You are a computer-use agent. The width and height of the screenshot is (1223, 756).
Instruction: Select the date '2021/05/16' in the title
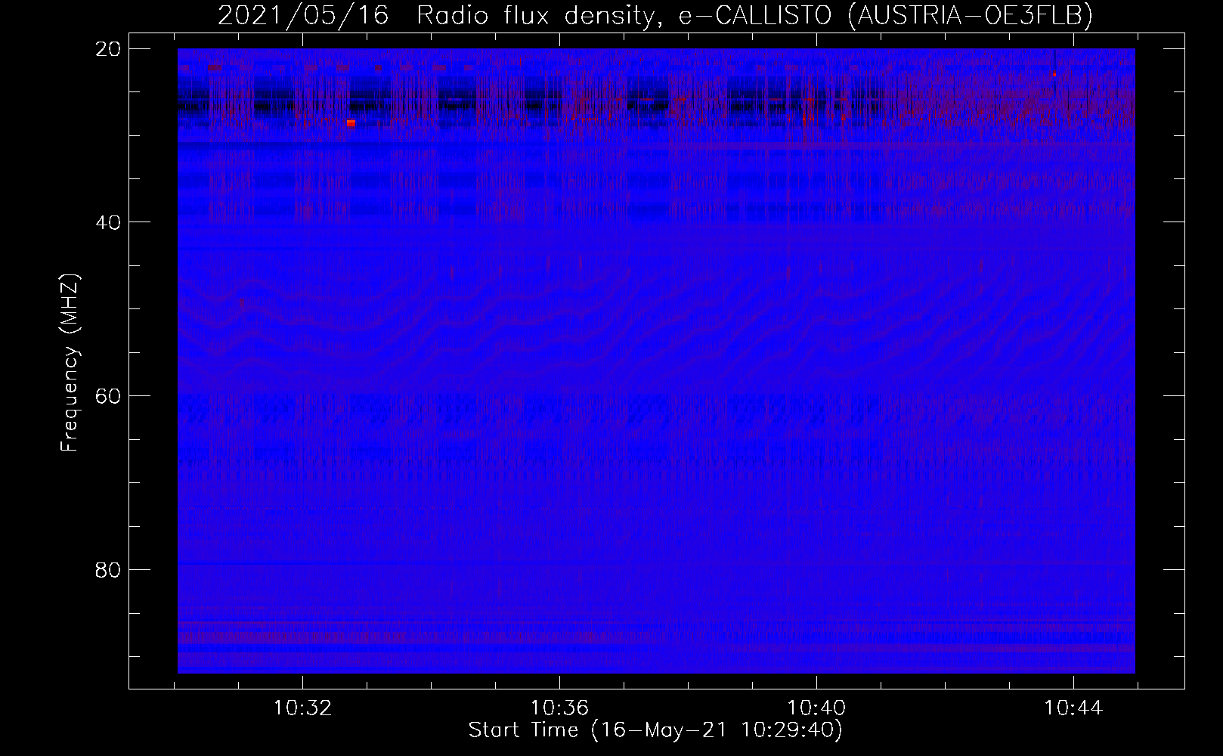point(303,15)
